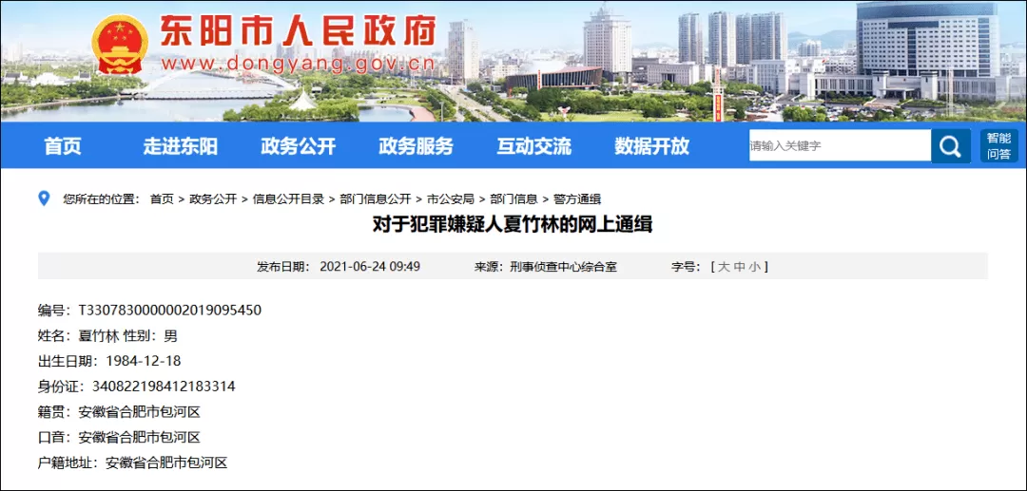This screenshot has height=491, width=1027.
Task: Set font size to 小
Action: coord(754,267)
